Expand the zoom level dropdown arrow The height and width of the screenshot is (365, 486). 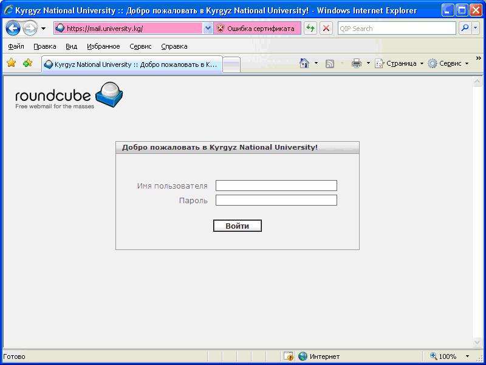point(467,356)
